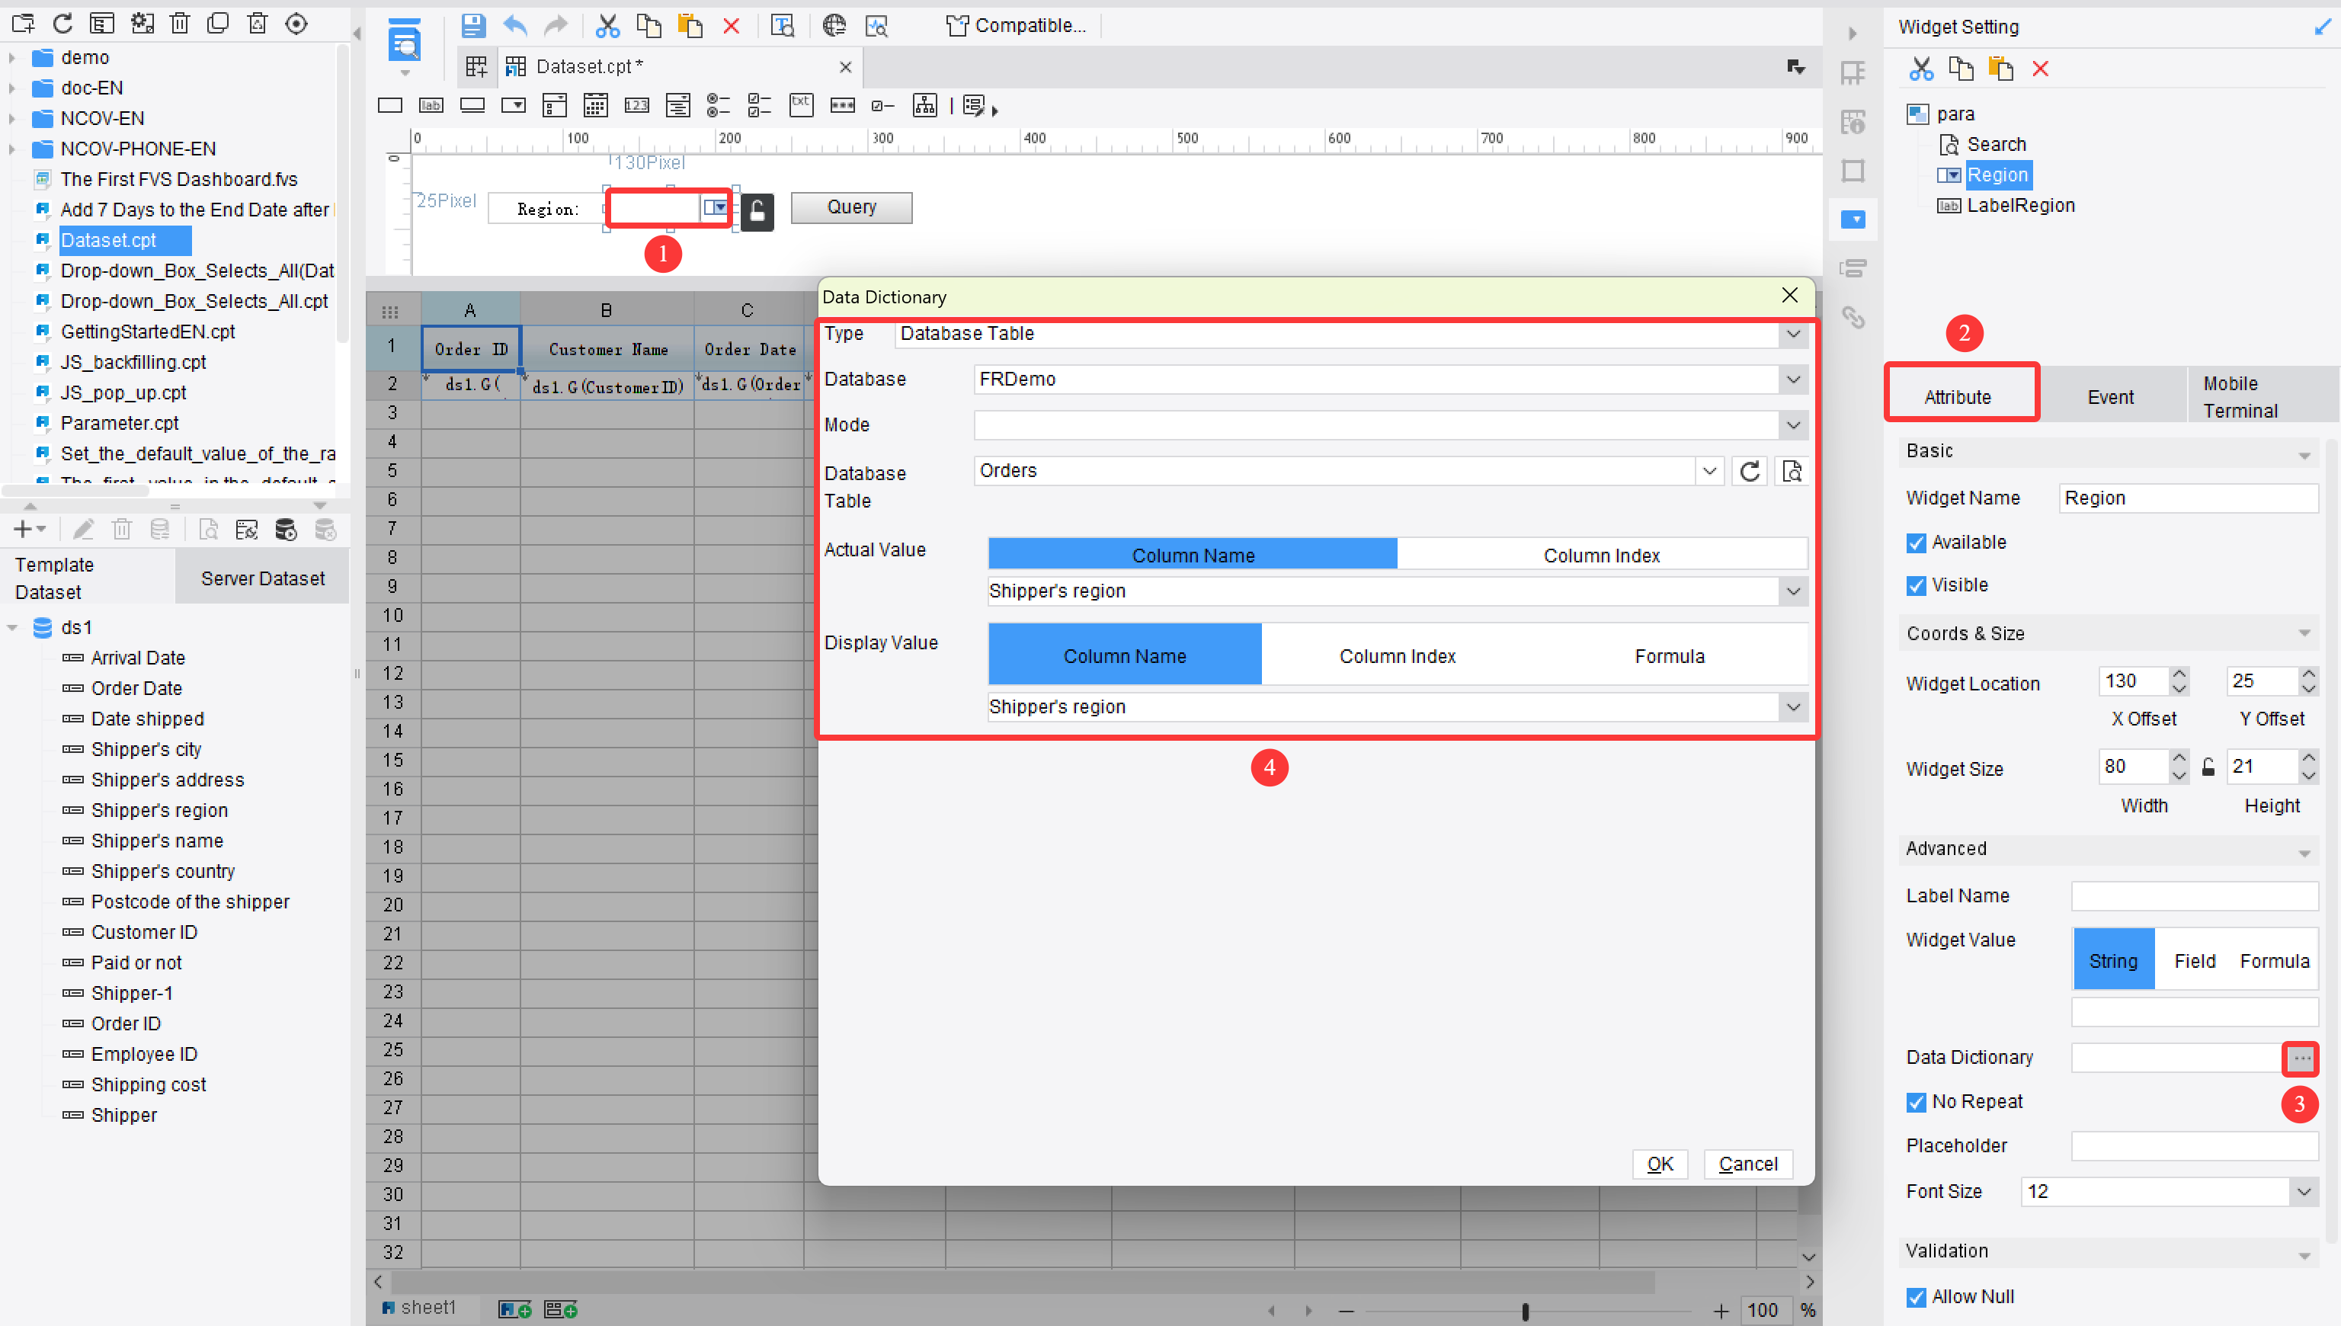Open the Actual Value column dropdown
This screenshot has width=2341, height=1326.
click(1793, 592)
